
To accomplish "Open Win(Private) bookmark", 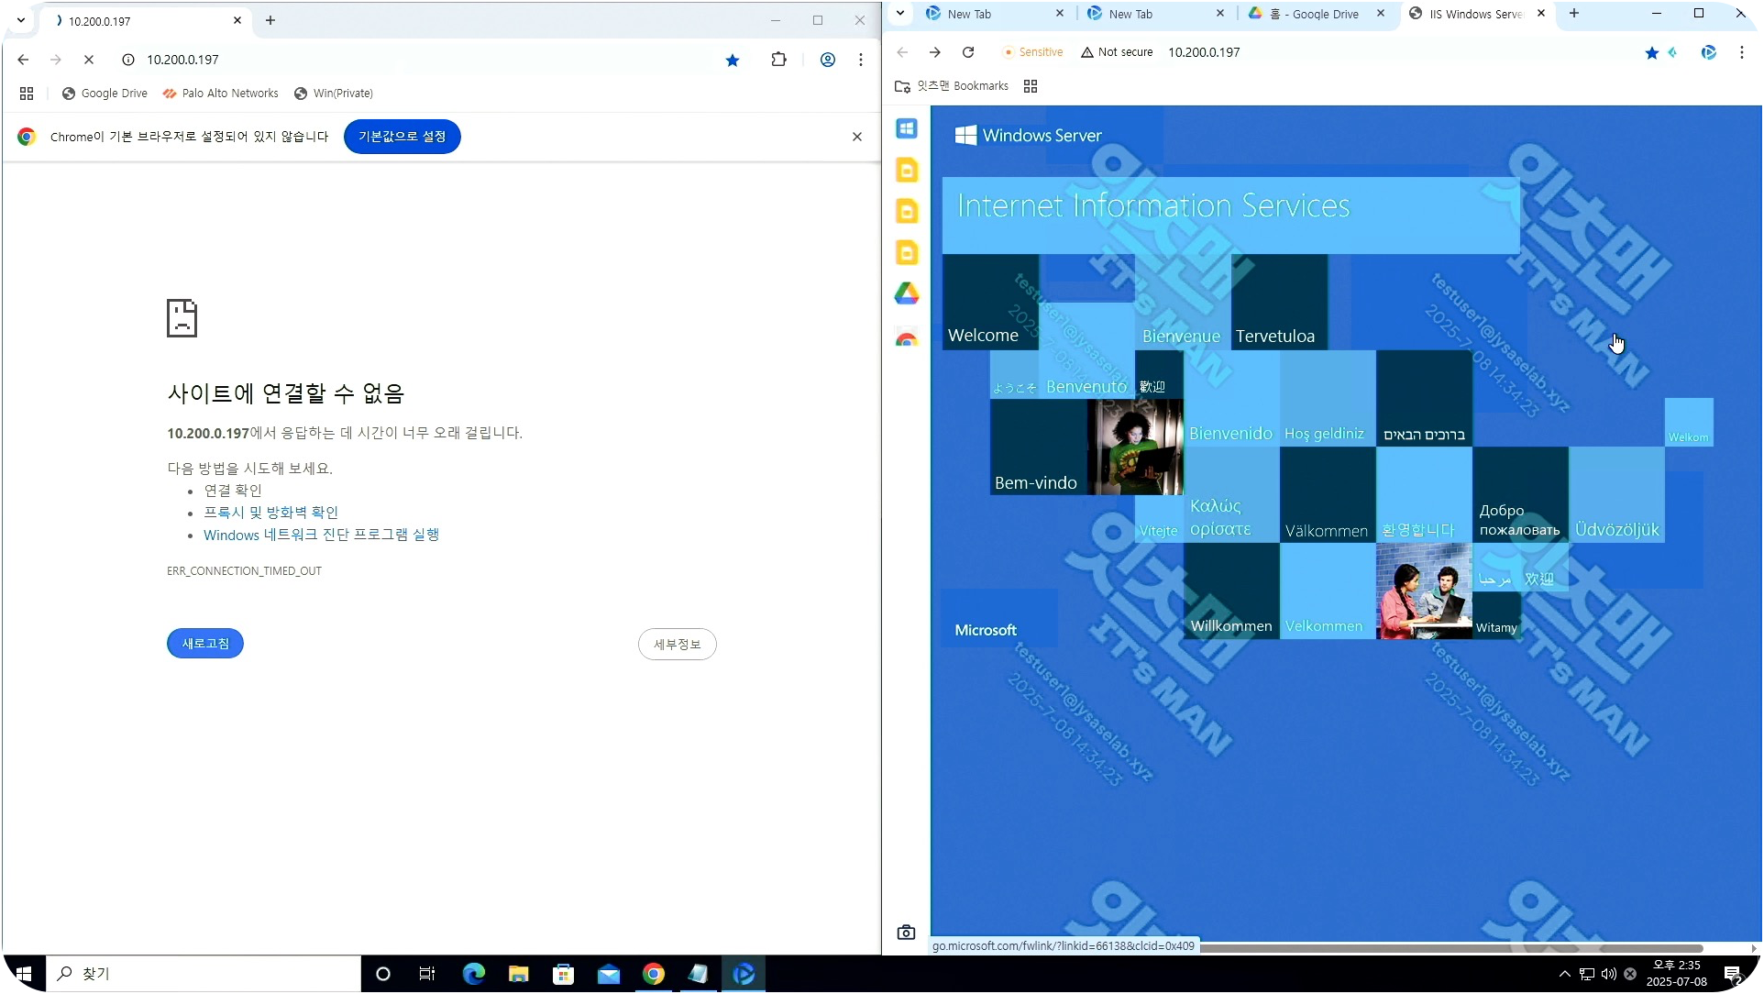I will 333,94.
